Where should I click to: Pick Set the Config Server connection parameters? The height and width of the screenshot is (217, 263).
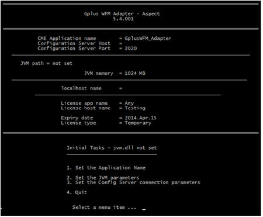pyautogui.click(x=137, y=182)
